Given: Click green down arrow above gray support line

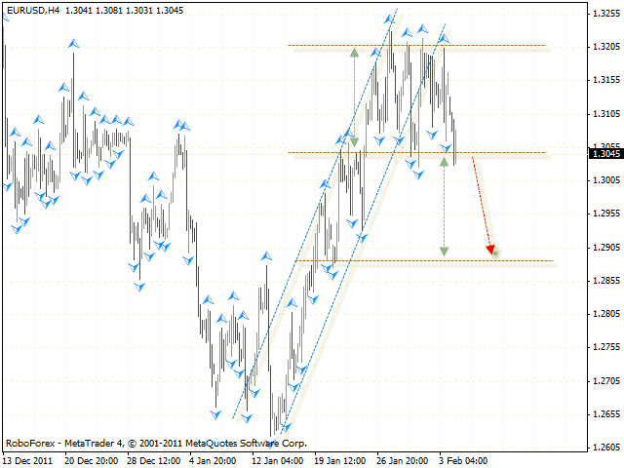Looking at the screenshot, I should point(444,252).
